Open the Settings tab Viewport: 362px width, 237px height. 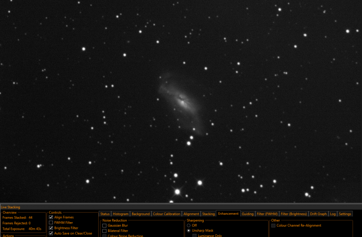tap(345, 214)
